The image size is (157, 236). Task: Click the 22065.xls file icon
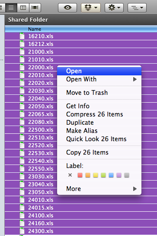[x=22, y=114]
